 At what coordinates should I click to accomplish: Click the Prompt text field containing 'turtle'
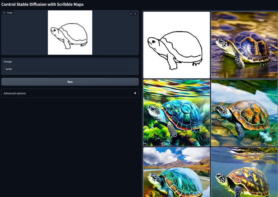coord(70,69)
